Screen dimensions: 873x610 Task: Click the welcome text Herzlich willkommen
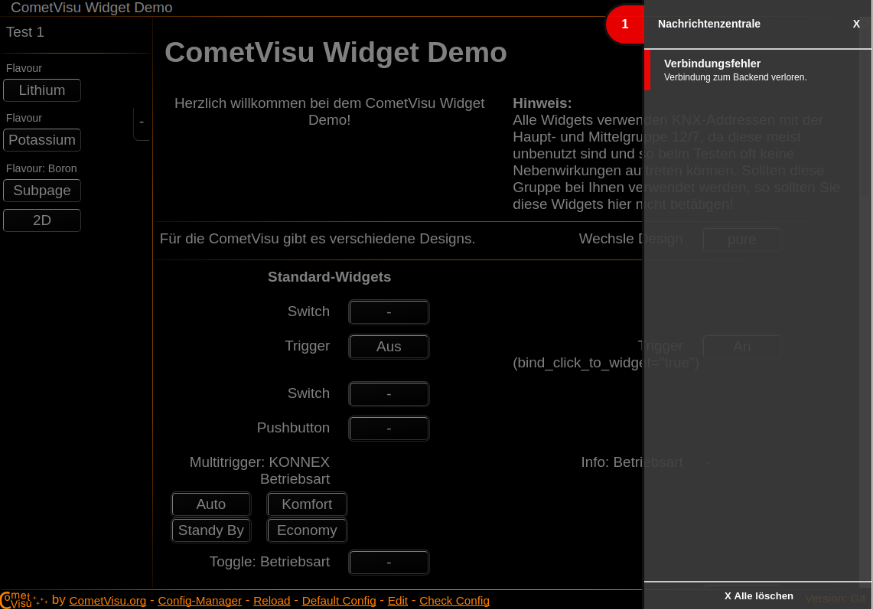(x=329, y=112)
